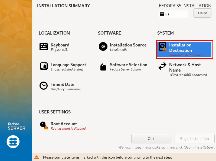Click 'English (United States)' text
Screen dimensions: 216x161
point(67,69)
